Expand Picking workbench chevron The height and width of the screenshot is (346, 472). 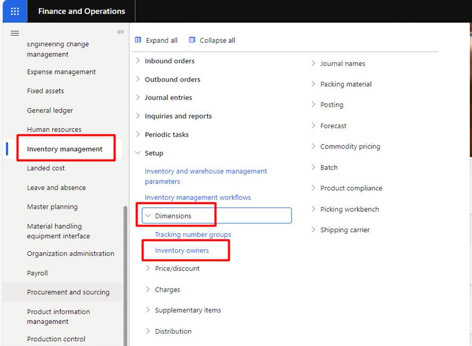(x=313, y=209)
